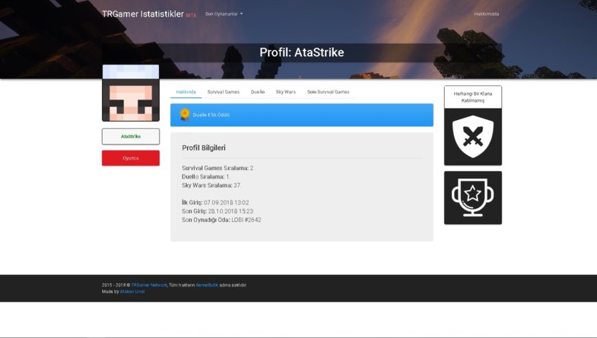Click the Son Giriş date line
597x338 pixels.
[218, 211]
